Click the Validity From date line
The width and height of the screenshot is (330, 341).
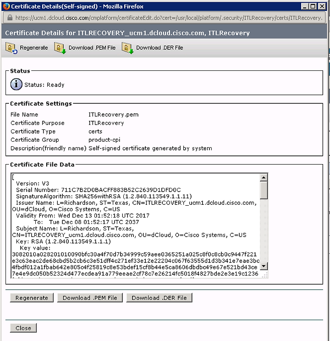[x=82, y=215]
